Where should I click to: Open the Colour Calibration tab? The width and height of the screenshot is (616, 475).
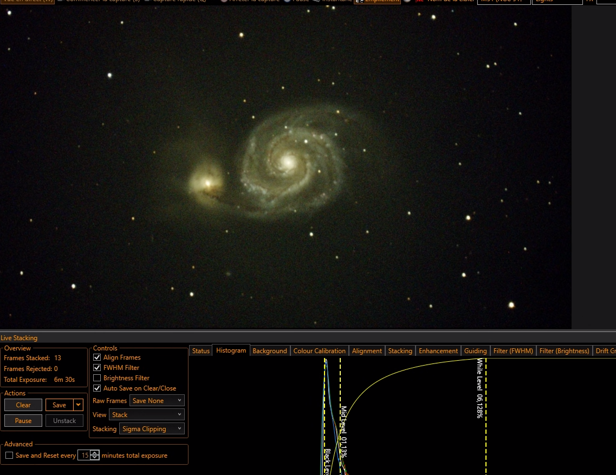click(x=320, y=351)
